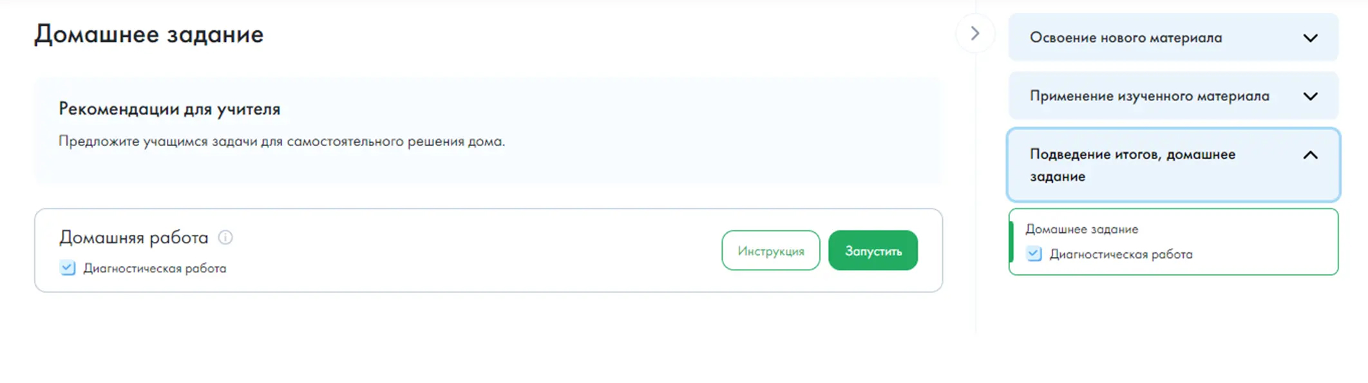Select the Домашнее задание item in sidebar

click(x=1081, y=229)
